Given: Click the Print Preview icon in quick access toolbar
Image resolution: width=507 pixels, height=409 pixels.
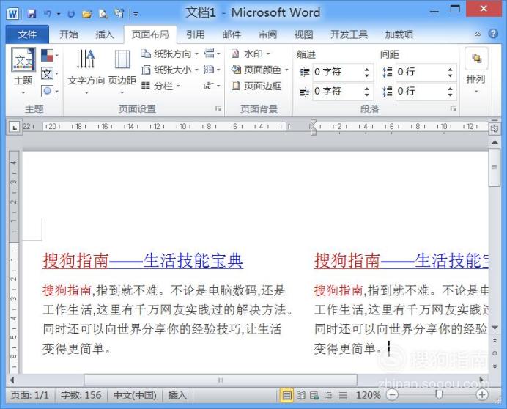Looking at the screenshot, I should (x=103, y=14).
